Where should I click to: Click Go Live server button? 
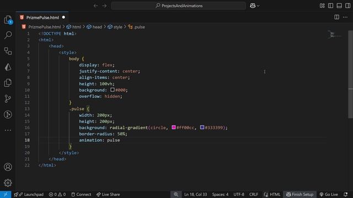point(329,194)
